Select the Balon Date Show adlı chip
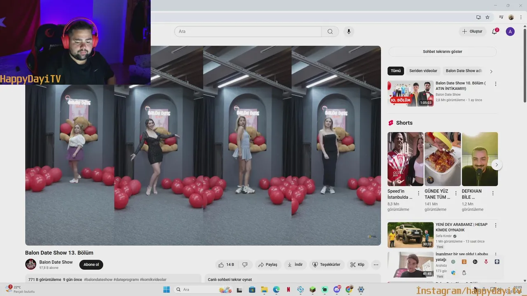The height and width of the screenshot is (296, 527). 464,71
